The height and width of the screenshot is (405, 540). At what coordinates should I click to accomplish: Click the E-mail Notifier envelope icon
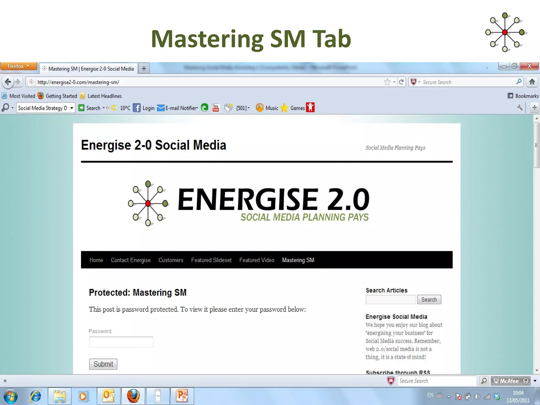[161, 108]
